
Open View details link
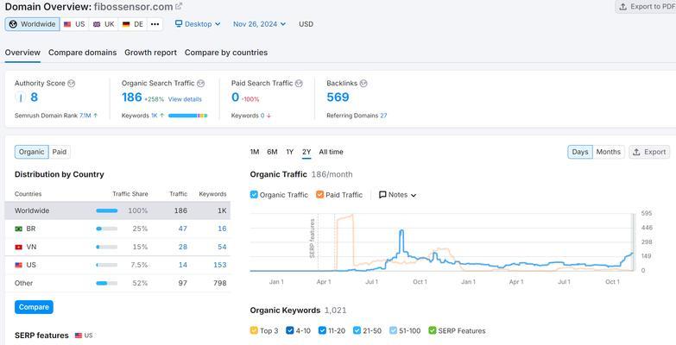coord(185,99)
